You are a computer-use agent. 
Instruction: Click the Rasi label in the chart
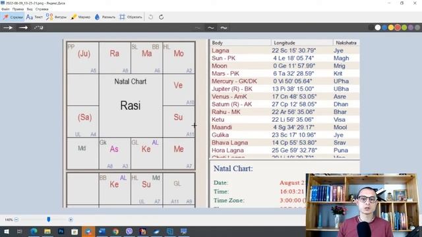pos(131,105)
